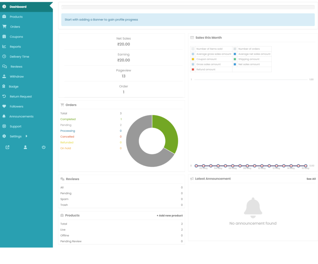Click Pending orders link
Screen dimensions: 318x264
pos(66,125)
